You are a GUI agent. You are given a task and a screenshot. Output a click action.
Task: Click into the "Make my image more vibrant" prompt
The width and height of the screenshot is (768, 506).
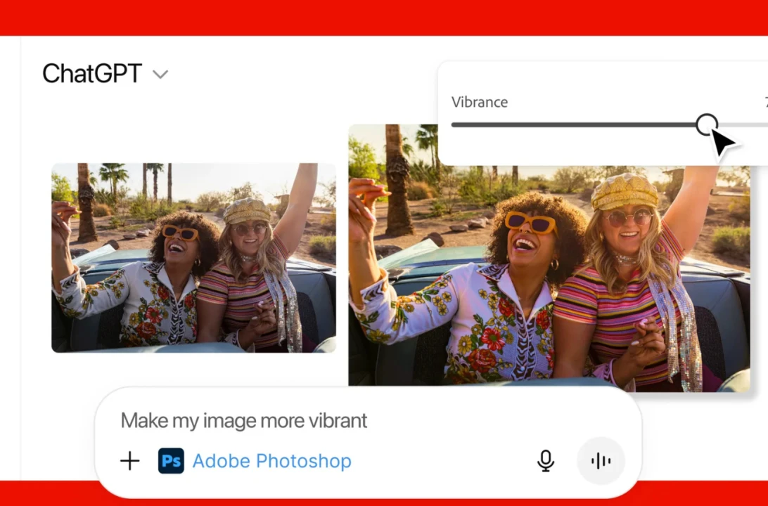click(x=244, y=421)
